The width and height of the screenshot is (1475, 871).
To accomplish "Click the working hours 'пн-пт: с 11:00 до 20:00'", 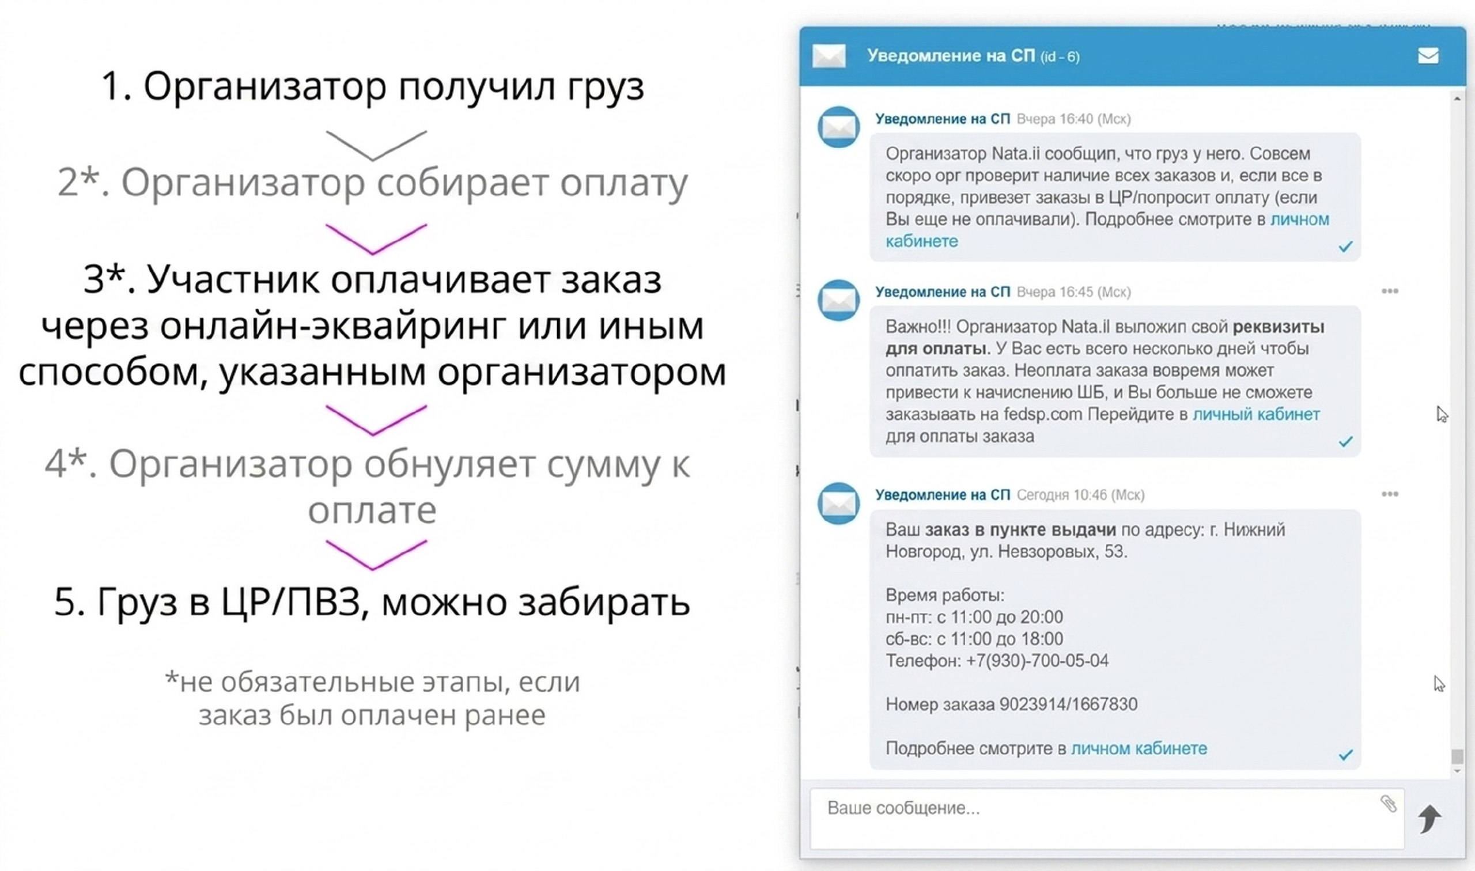I will click(974, 617).
